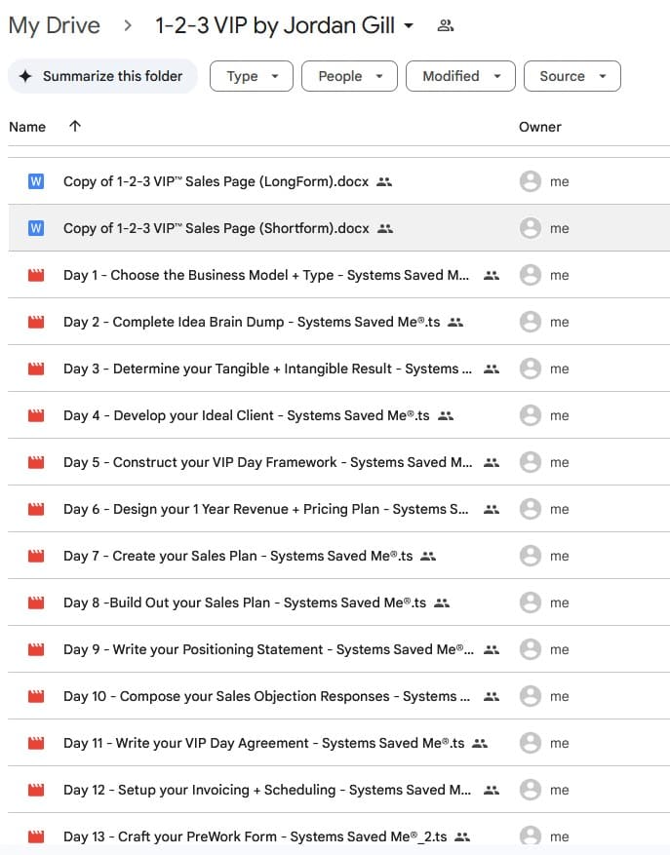Open the Type filter dropdown
The height and width of the screenshot is (855, 670).
[x=251, y=76]
